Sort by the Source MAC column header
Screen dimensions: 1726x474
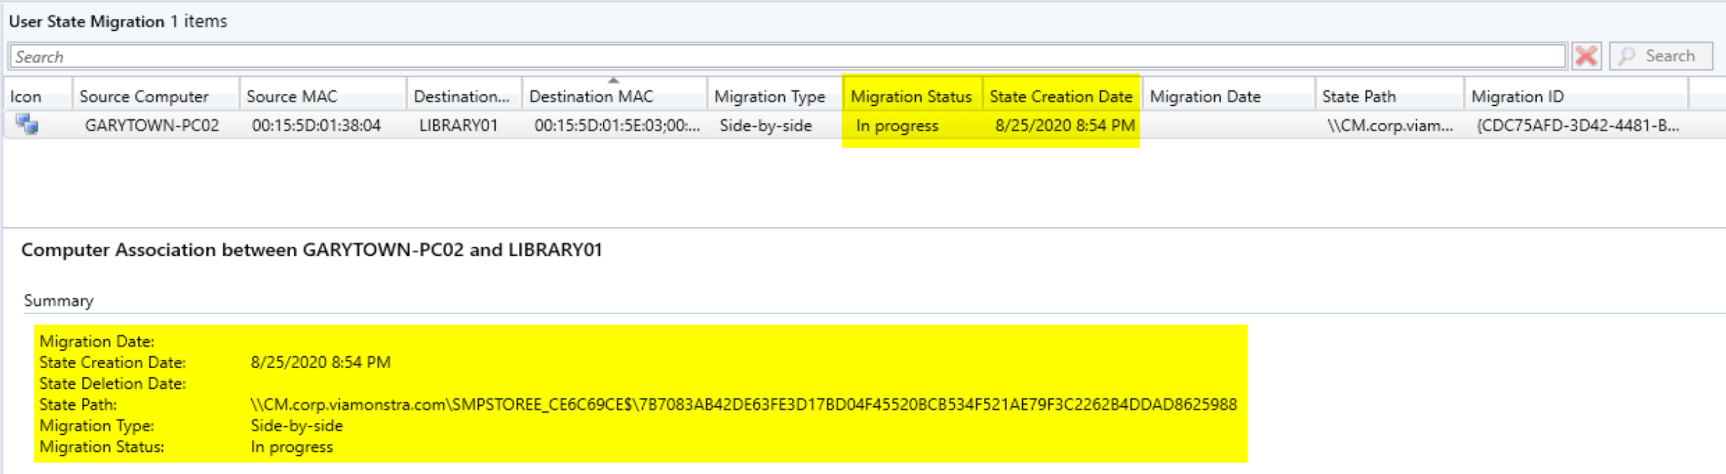pos(292,96)
